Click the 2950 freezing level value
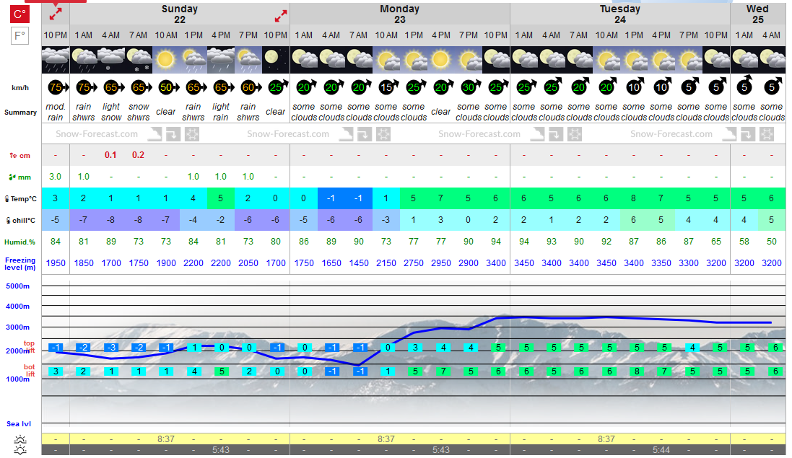Viewport: 792px width, 458px height. (x=441, y=263)
